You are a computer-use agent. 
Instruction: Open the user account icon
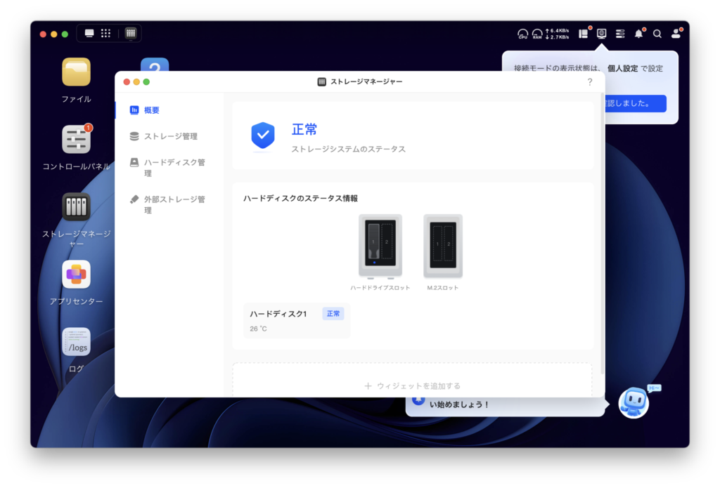[x=676, y=34]
